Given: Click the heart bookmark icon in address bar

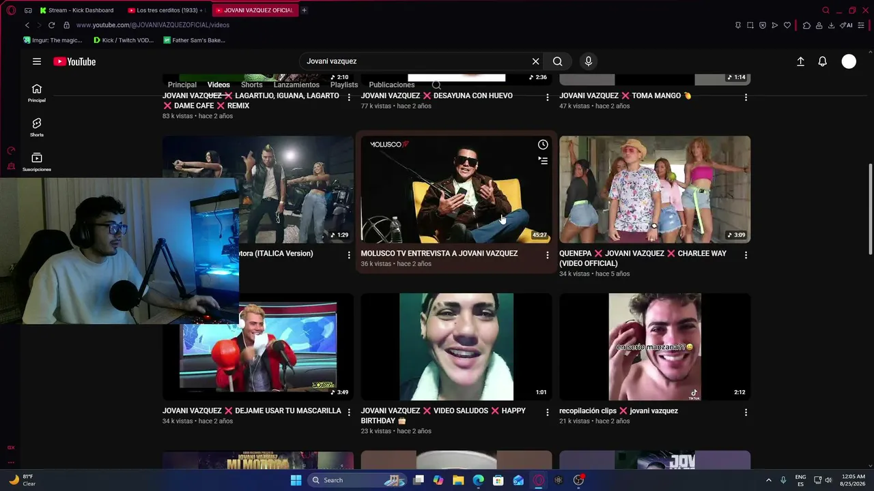Looking at the screenshot, I should 787,25.
